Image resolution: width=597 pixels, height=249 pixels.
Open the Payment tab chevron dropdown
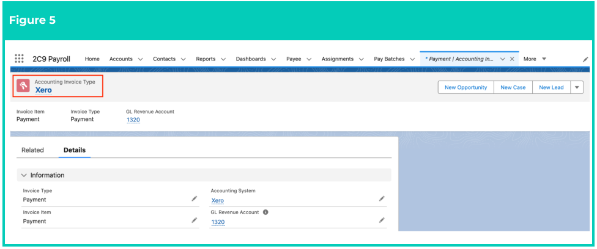click(x=503, y=59)
